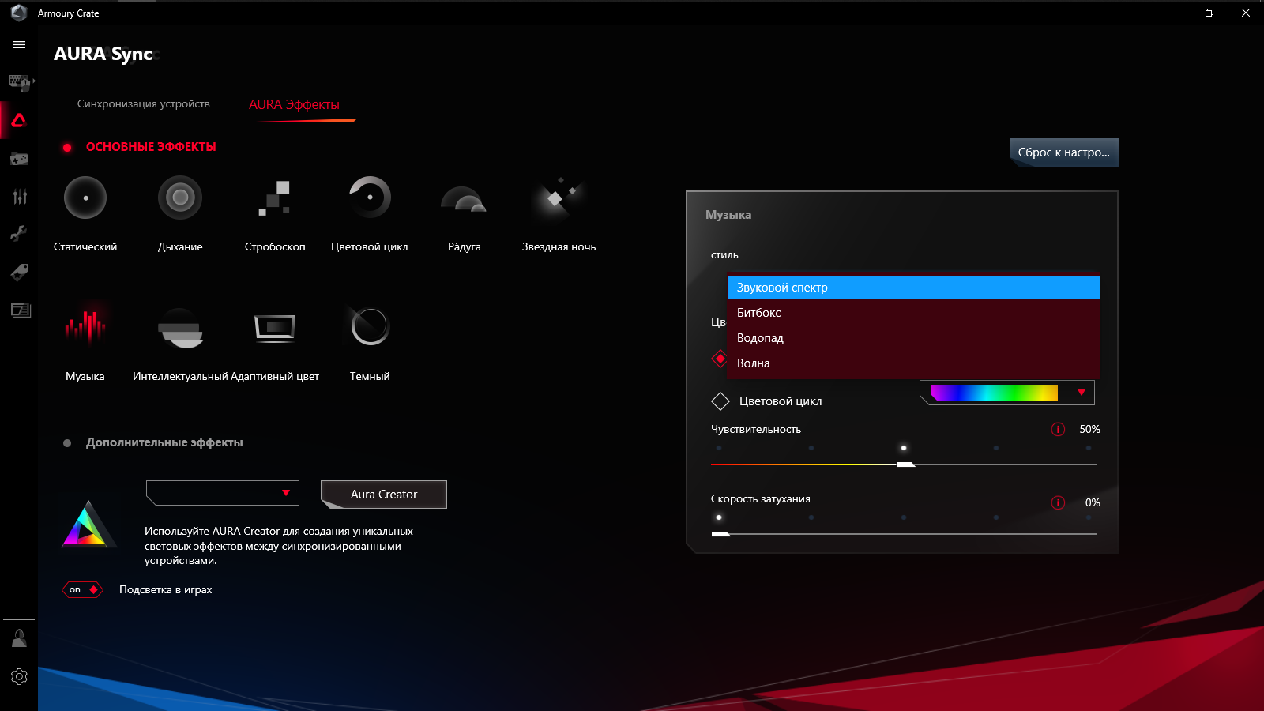The width and height of the screenshot is (1264, 711).
Task: Select the Дополнительные эффекты radio button
Action: (x=67, y=443)
